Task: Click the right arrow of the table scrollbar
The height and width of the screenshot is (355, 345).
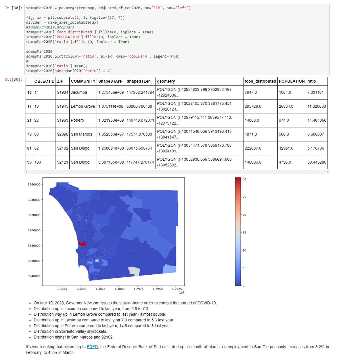Action: pyautogui.click(x=327, y=172)
